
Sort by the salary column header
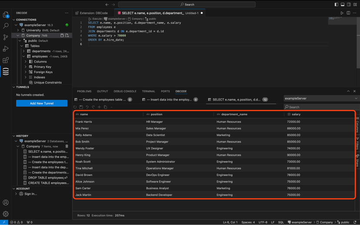296,114
